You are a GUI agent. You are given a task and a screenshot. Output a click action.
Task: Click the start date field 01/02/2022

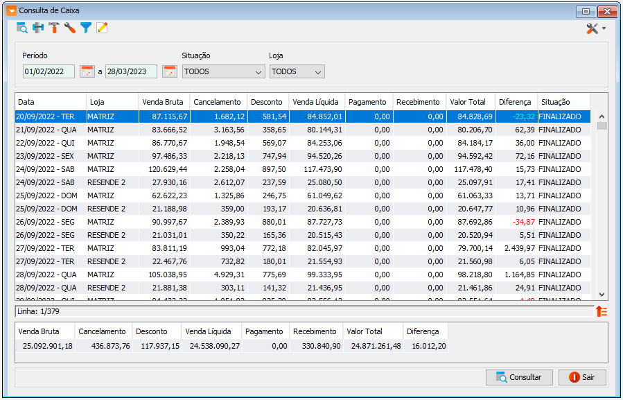[x=49, y=71]
